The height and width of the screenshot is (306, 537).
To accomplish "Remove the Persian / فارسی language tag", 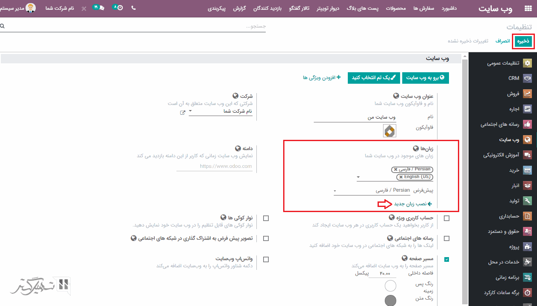I will (396, 170).
